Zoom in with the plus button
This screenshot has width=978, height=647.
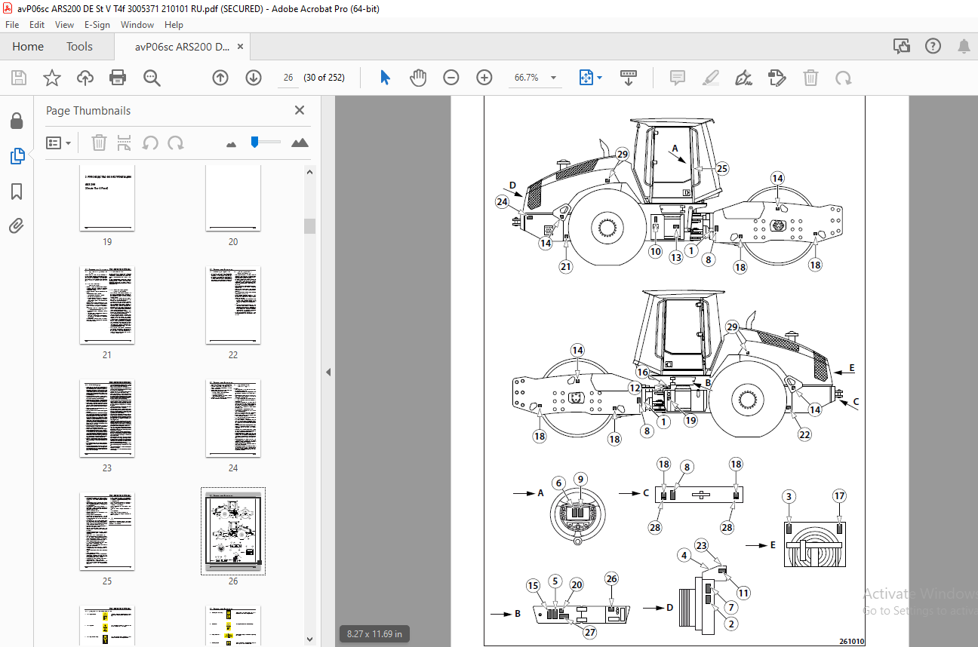(484, 78)
